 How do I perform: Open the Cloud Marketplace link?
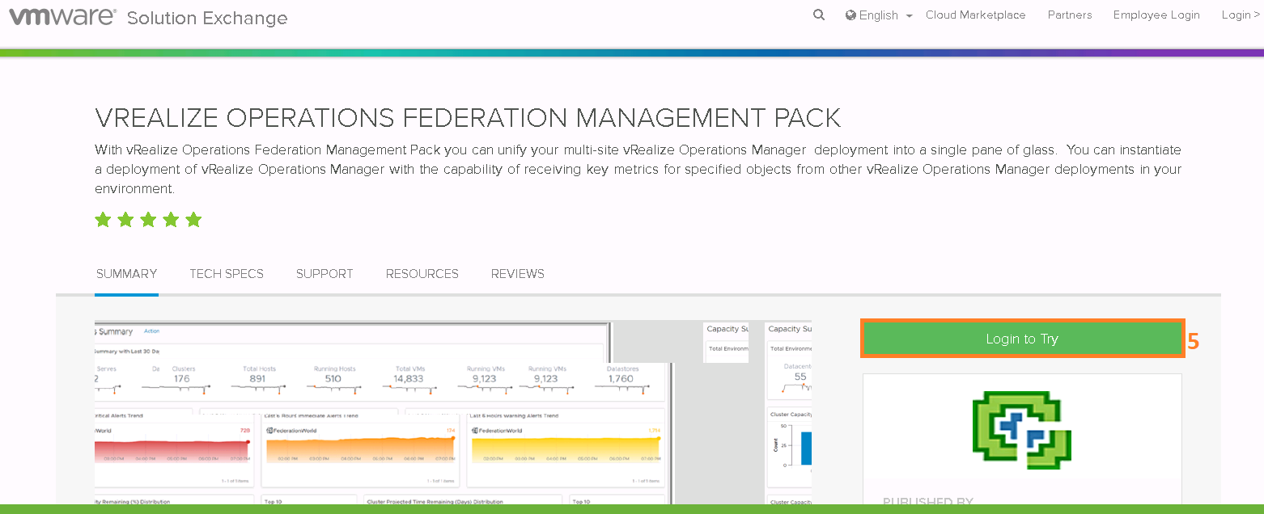pyautogui.click(x=975, y=15)
